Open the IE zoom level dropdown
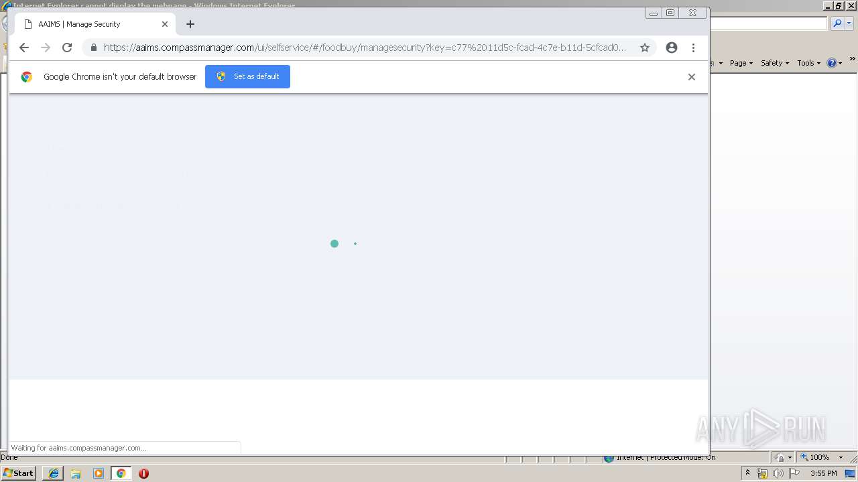 coord(841,457)
